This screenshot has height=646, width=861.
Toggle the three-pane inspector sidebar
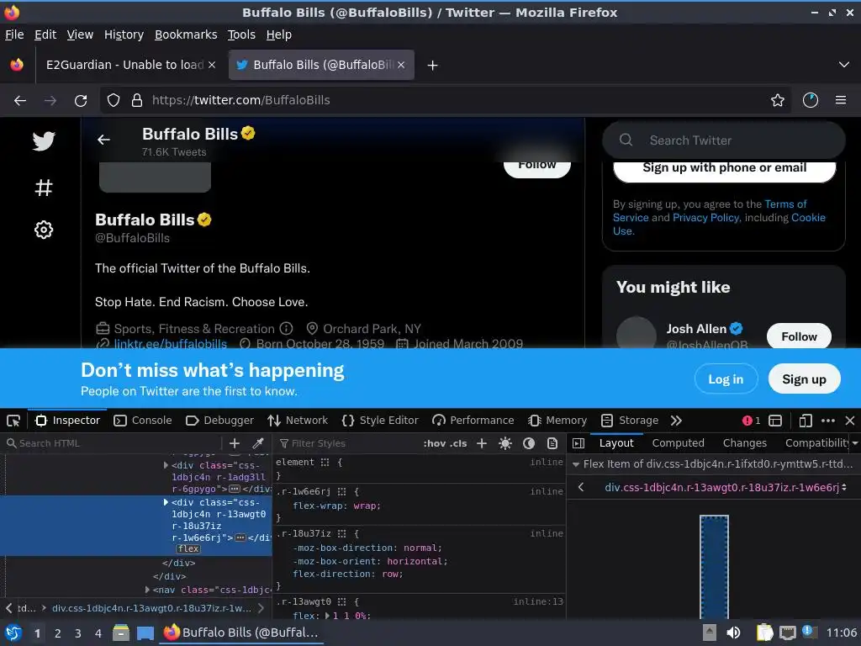(x=578, y=443)
